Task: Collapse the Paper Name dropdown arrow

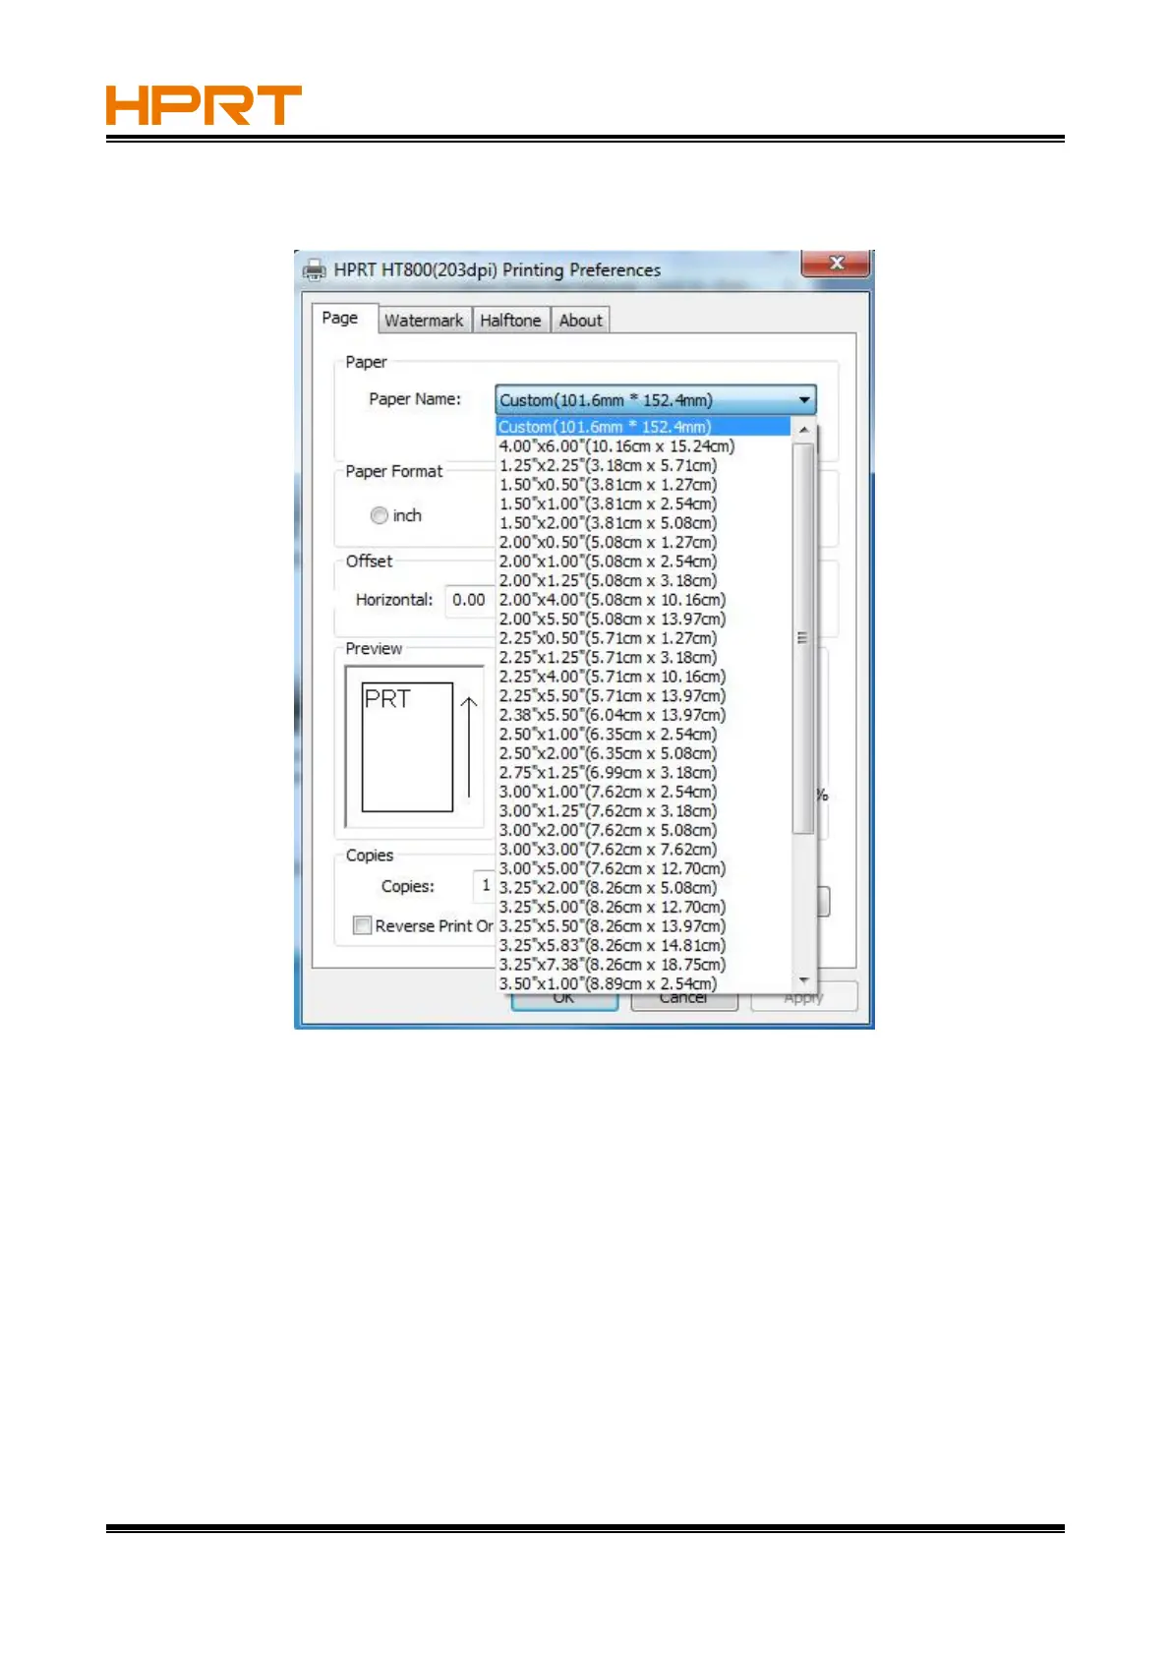Action: (804, 400)
